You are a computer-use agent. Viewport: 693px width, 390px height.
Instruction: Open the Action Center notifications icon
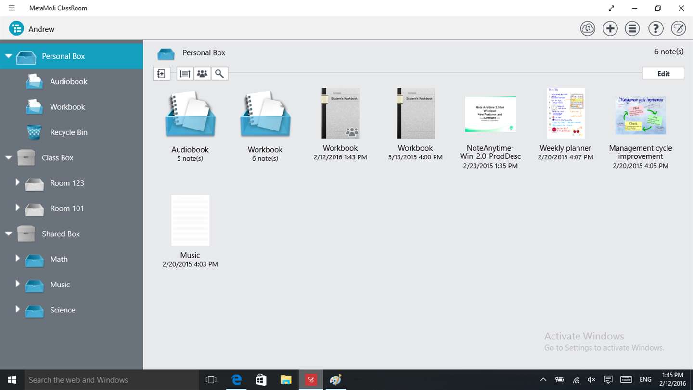point(608,380)
